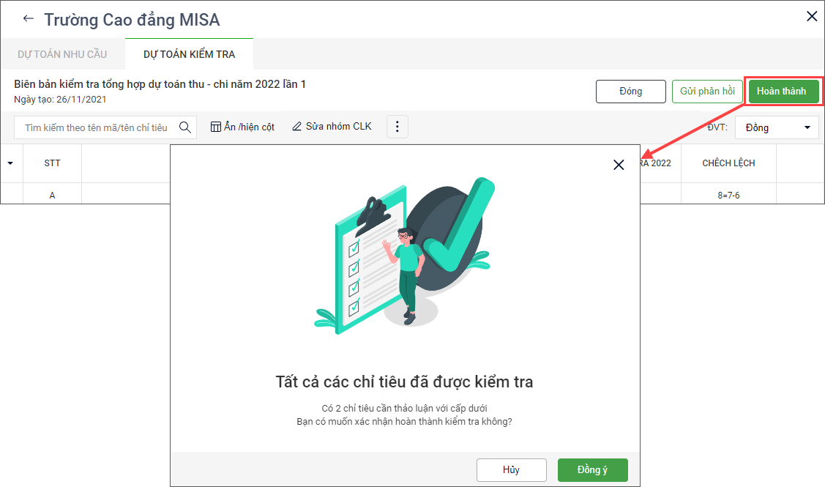
Task: Click the Sửa nhóm CLK pencil tool
Action: tap(332, 127)
